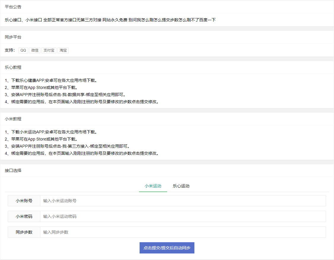
Task: Select the 支付宝 platform badge
Action: click(49, 50)
